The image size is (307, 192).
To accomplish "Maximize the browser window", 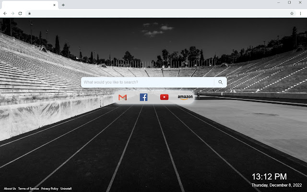I will [x=289, y=2].
